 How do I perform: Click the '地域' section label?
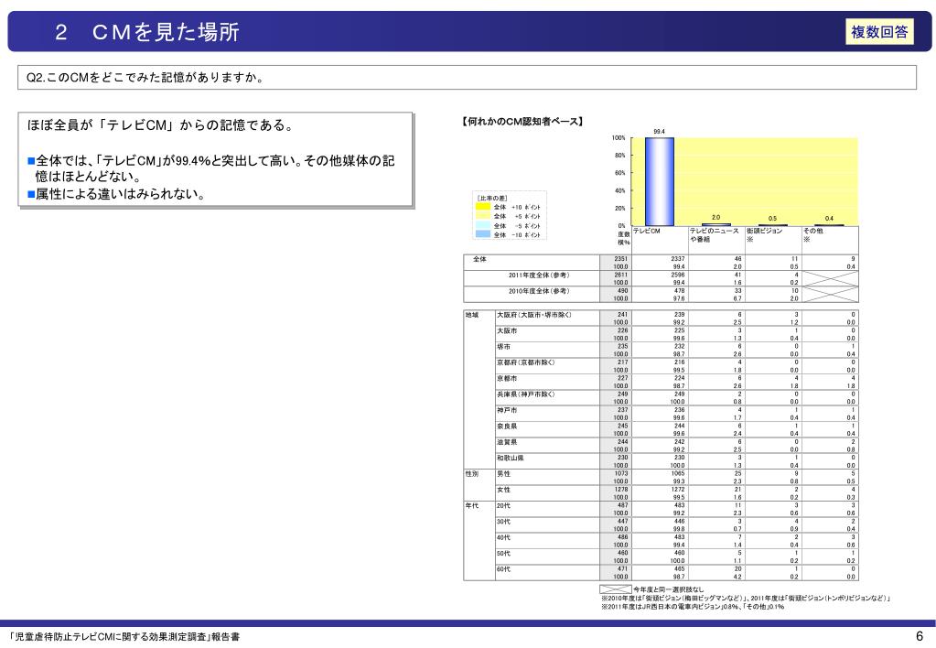click(x=471, y=315)
